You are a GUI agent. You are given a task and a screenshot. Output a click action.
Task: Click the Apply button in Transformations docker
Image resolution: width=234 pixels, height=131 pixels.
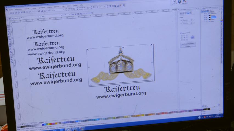[188, 46]
